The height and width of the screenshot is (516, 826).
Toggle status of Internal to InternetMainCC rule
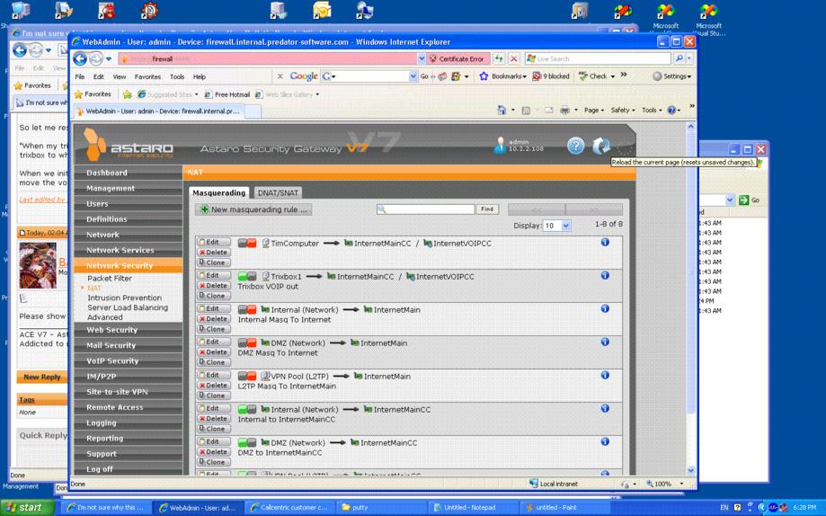point(247,409)
